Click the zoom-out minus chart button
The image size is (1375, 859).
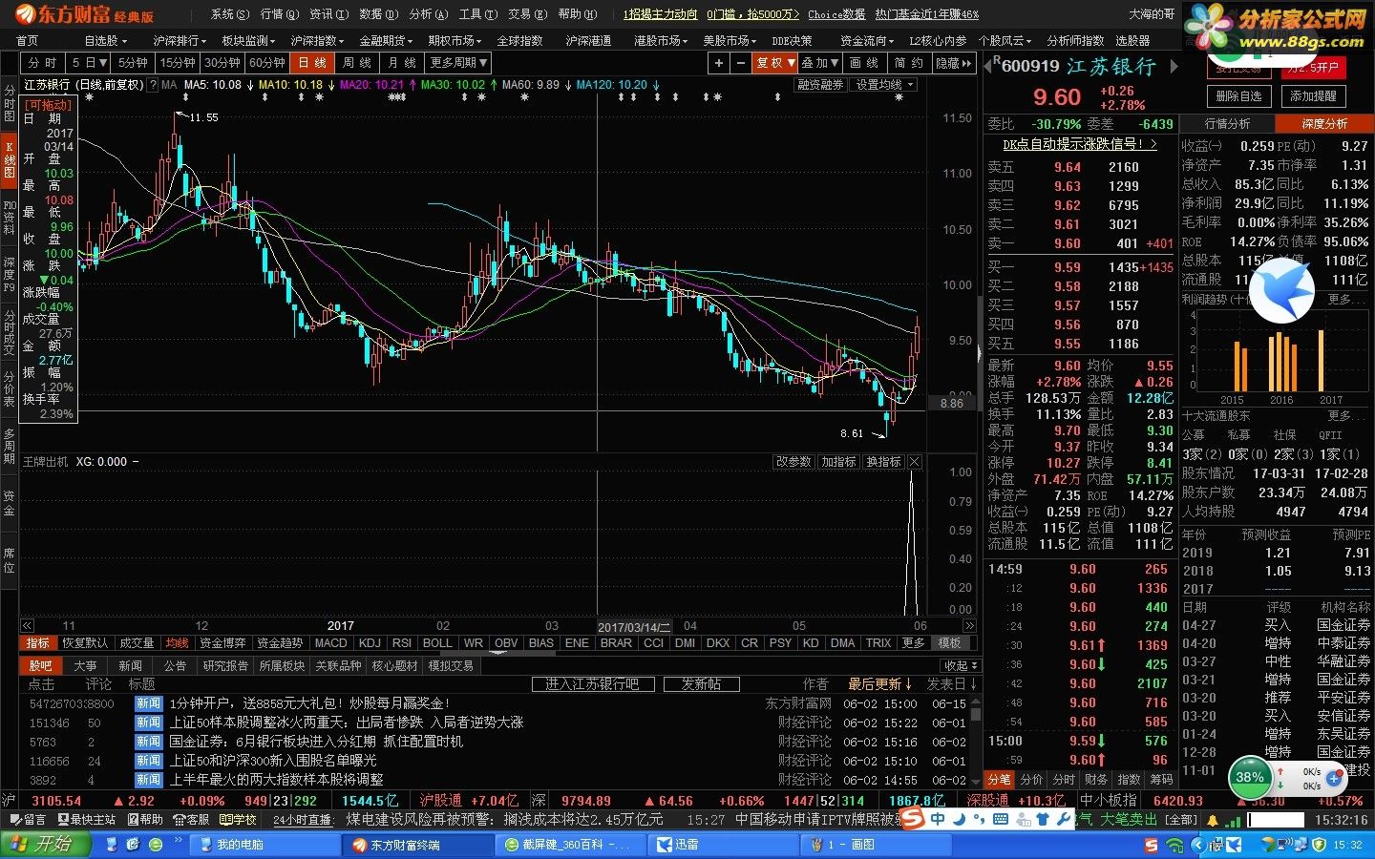(x=740, y=63)
